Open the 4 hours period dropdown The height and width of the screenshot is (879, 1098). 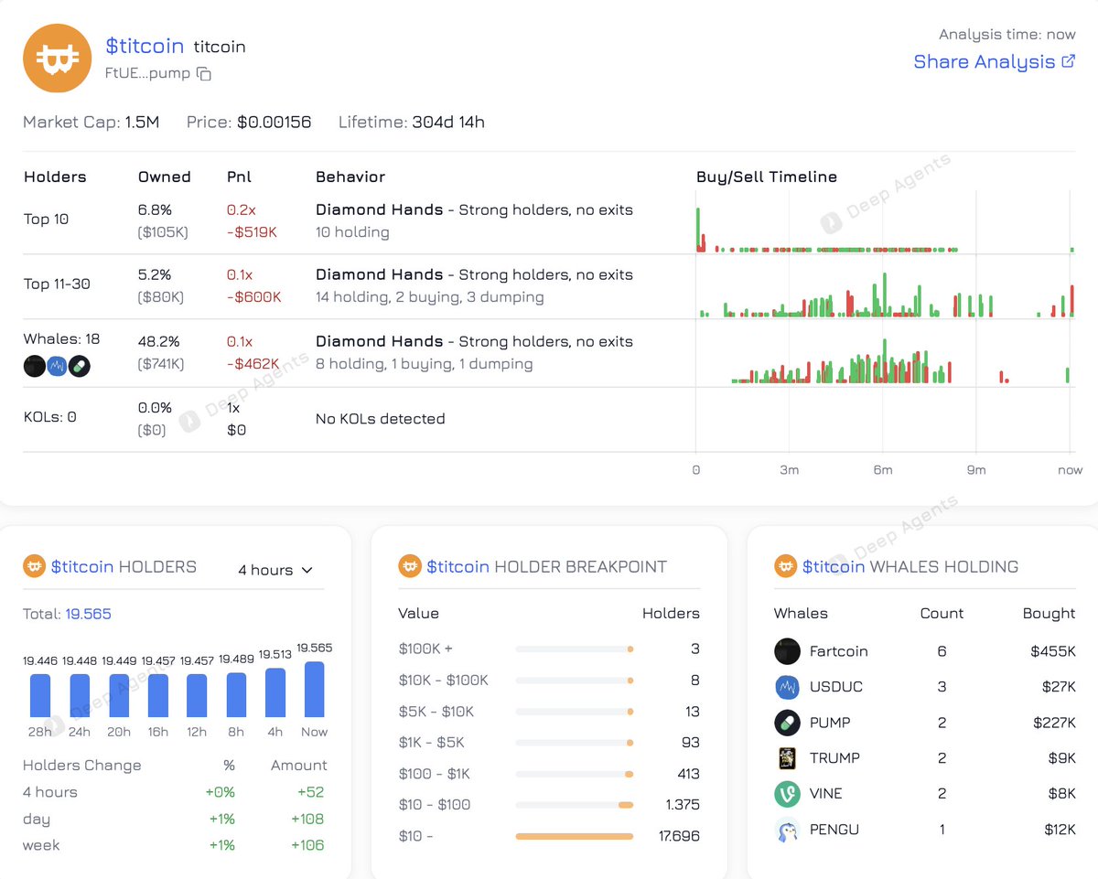tap(275, 570)
